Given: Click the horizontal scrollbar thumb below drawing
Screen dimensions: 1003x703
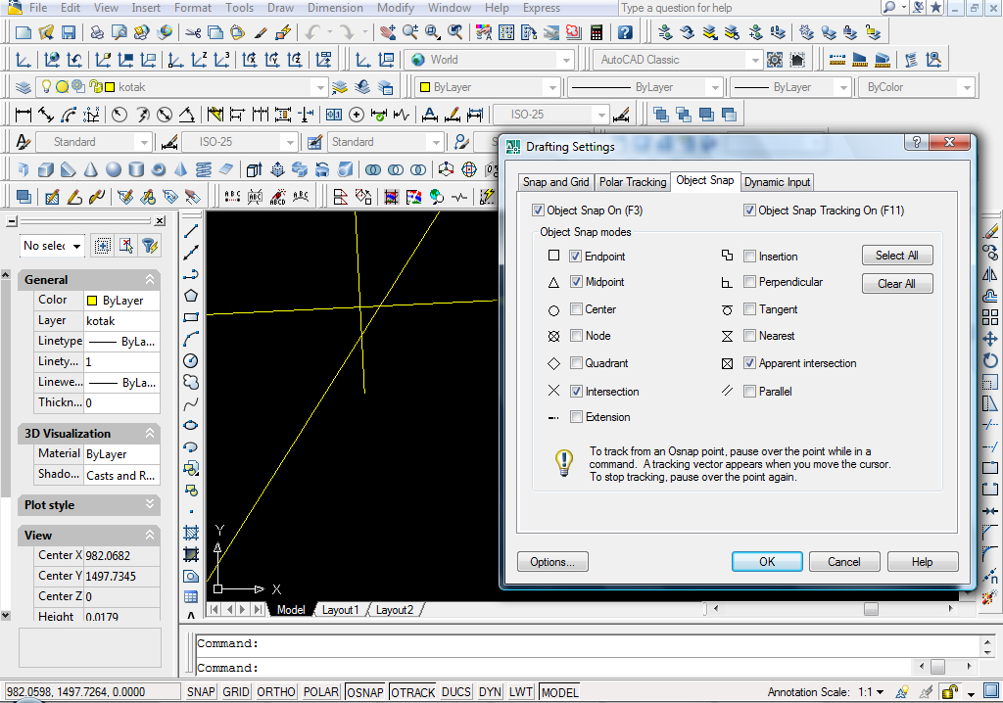Looking at the screenshot, I should [x=871, y=609].
